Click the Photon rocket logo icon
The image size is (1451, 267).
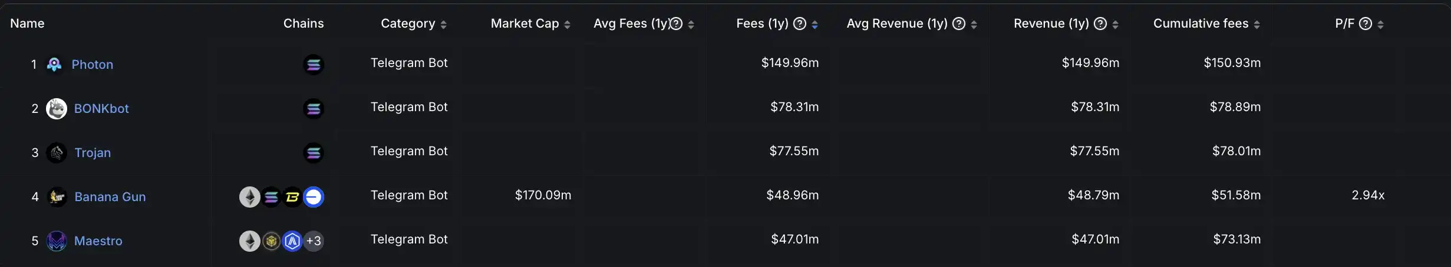(54, 64)
